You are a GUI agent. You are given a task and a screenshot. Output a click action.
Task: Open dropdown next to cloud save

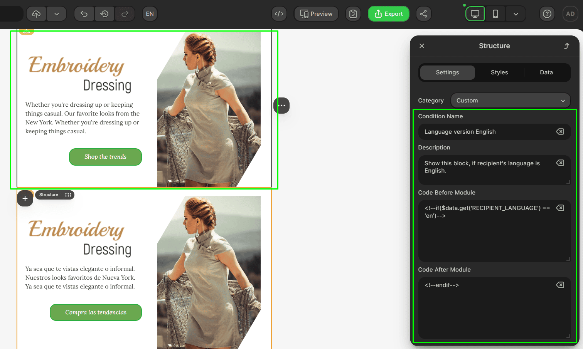[x=57, y=14]
